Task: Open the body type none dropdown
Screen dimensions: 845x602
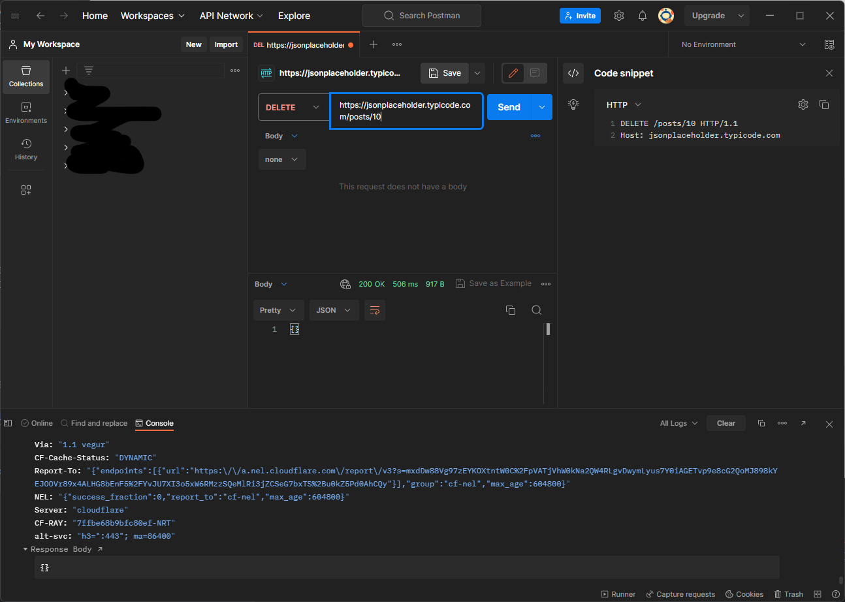Action: (x=282, y=159)
